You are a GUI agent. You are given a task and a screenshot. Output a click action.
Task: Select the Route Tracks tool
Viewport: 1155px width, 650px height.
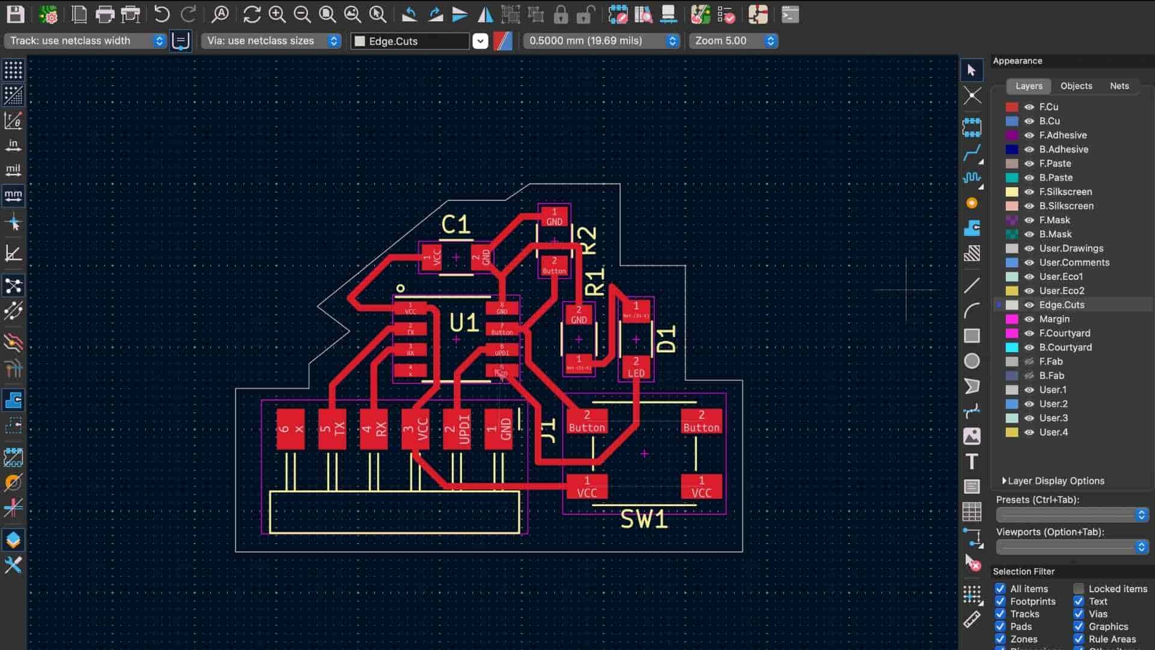(972, 153)
